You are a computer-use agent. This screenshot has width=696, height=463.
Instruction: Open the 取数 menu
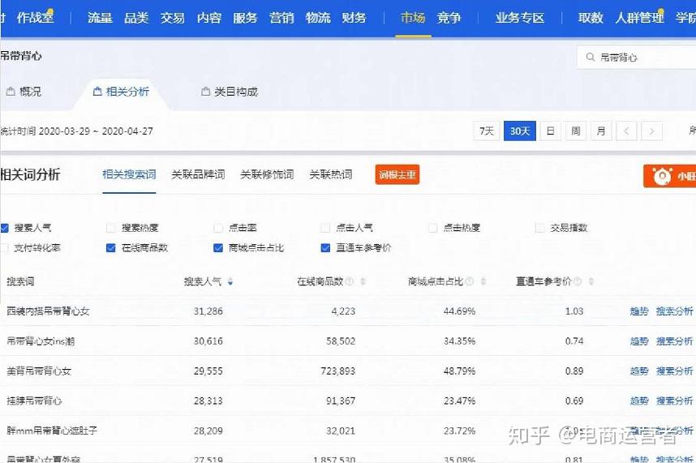point(591,18)
